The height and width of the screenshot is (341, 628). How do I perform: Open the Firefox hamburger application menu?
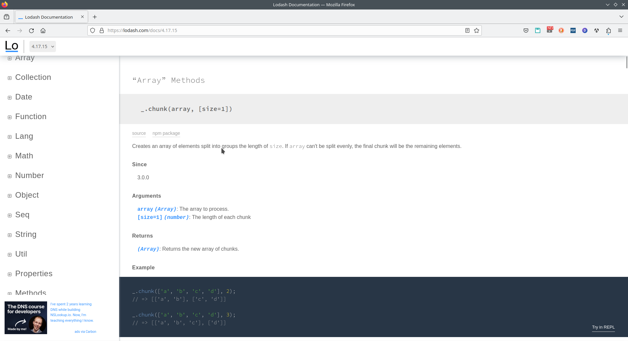pyautogui.click(x=620, y=30)
